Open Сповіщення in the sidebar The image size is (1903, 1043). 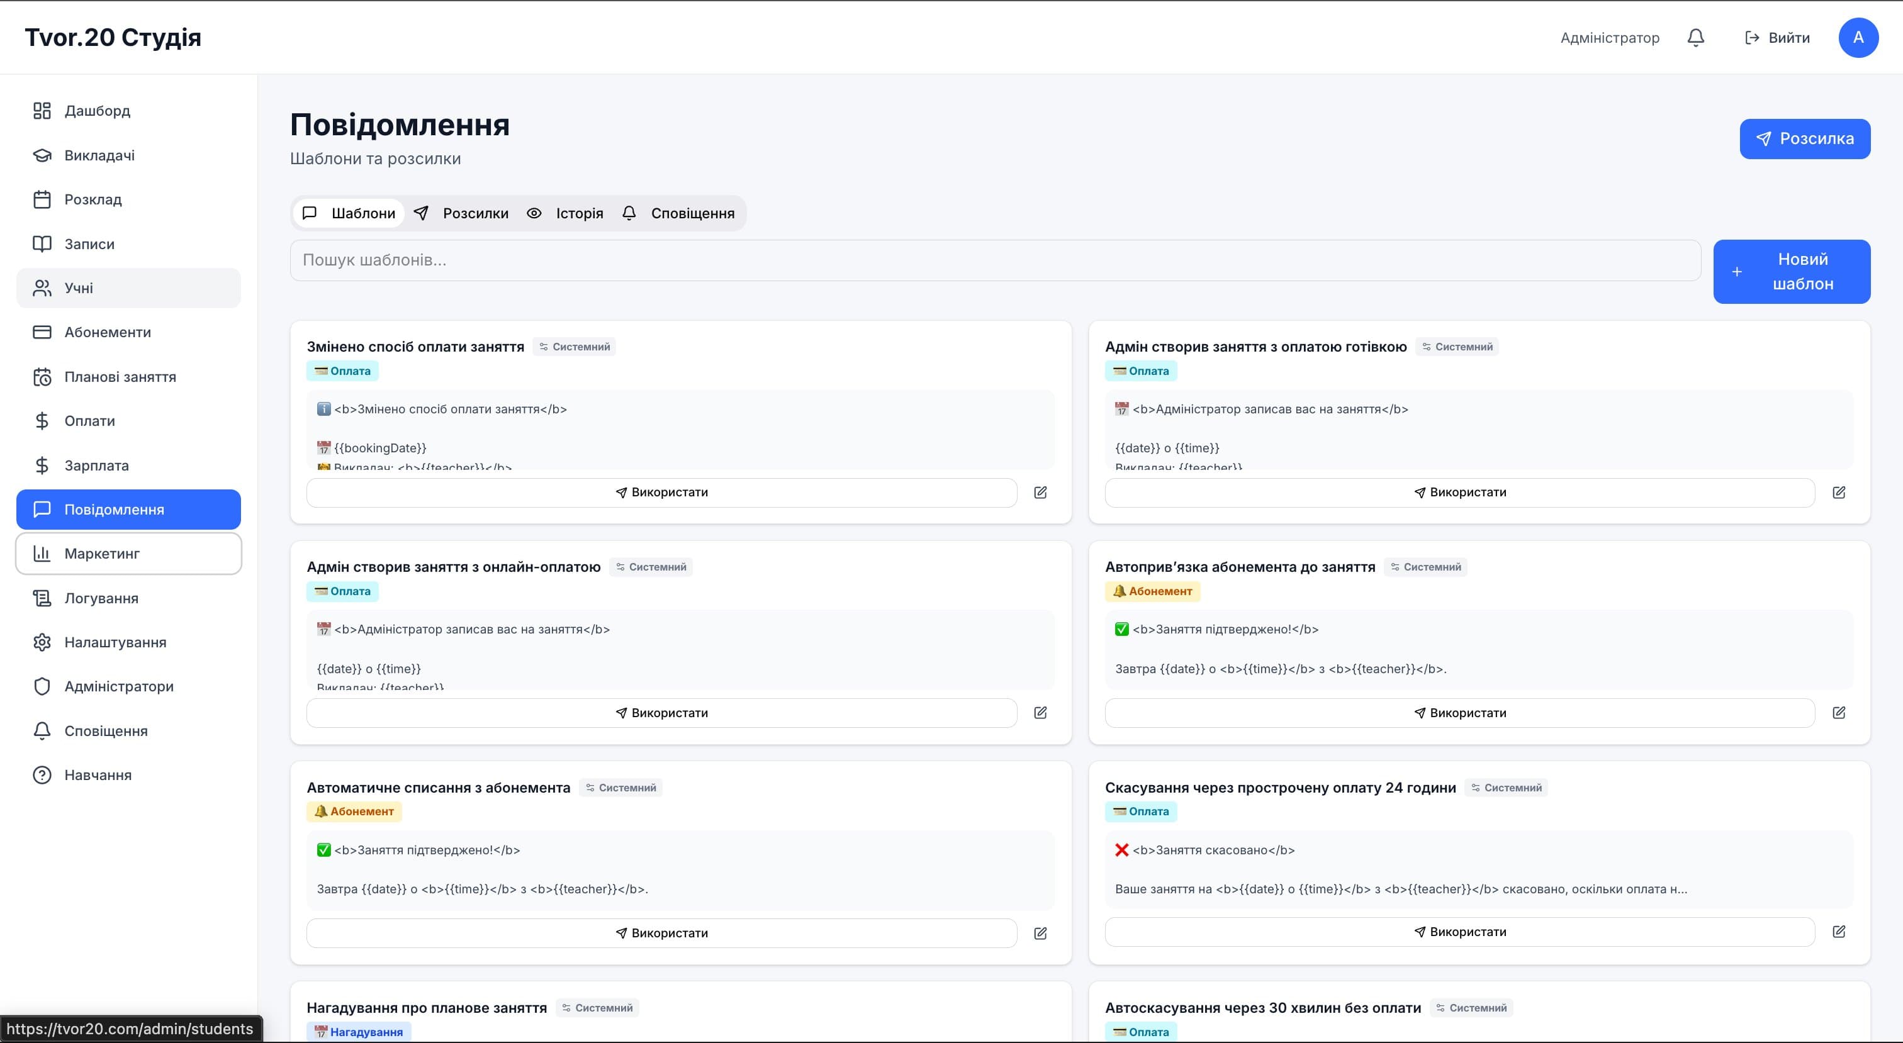(128, 731)
